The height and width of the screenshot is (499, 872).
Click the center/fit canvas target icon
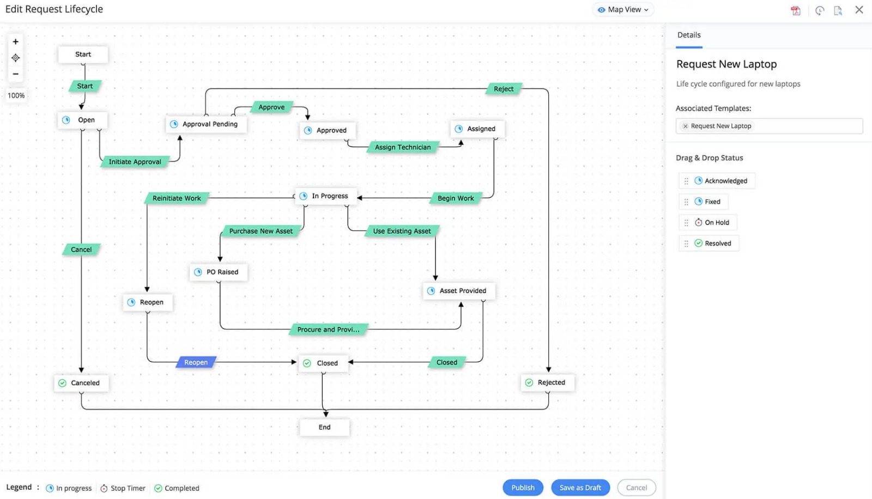click(15, 58)
